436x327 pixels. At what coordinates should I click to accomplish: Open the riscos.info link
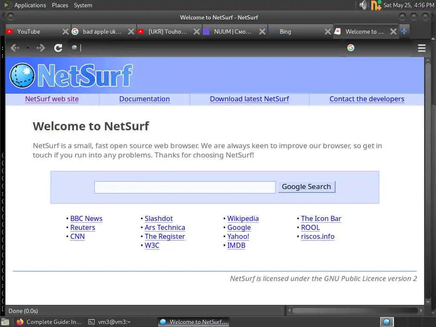pos(318,236)
